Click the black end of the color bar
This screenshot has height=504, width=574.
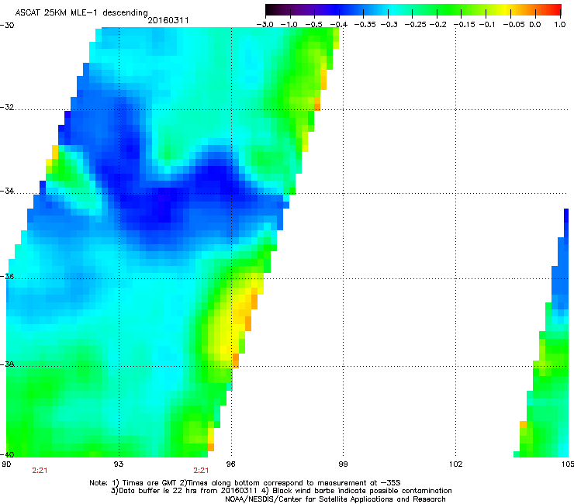pos(269,10)
